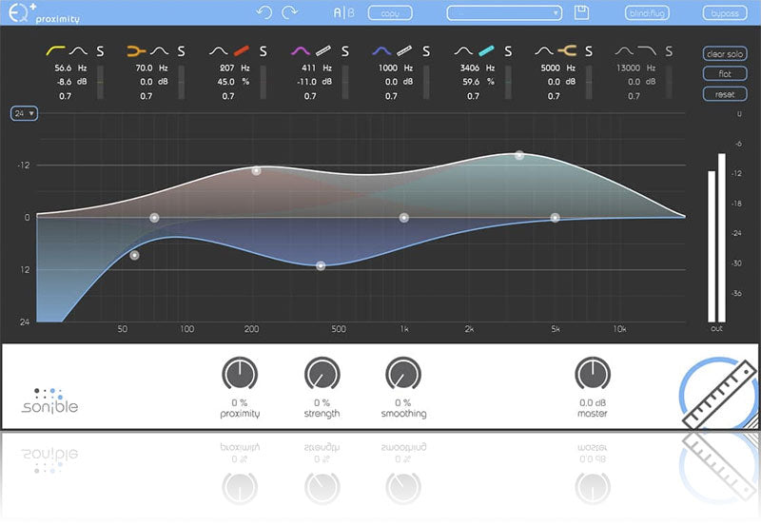Select the 5000 Hz node on the zero line
761x526 pixels.
[556, 218]
